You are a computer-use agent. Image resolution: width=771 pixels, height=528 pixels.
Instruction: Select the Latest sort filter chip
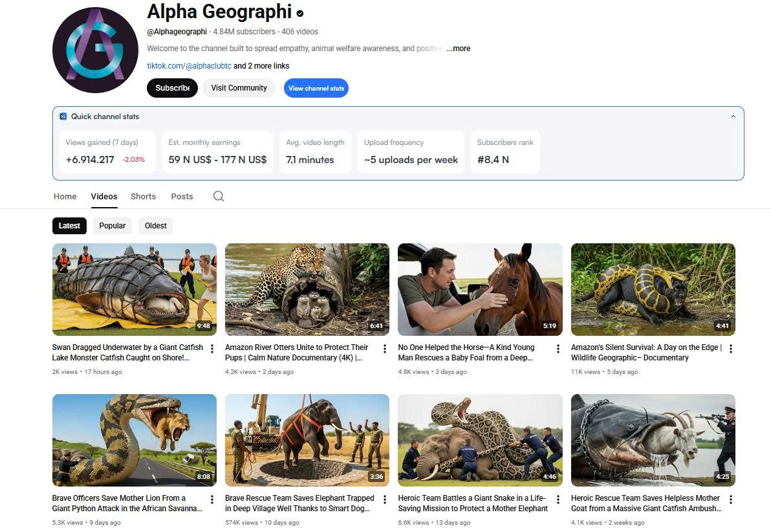point(69,226)
